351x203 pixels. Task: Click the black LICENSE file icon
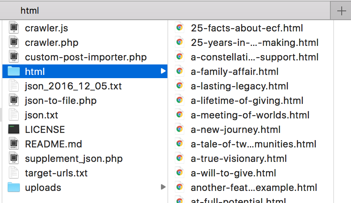(14, 129)
